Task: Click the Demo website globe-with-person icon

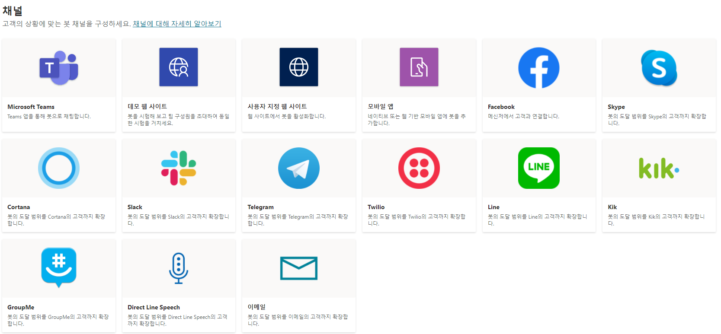Action: (x=179, y=67)
